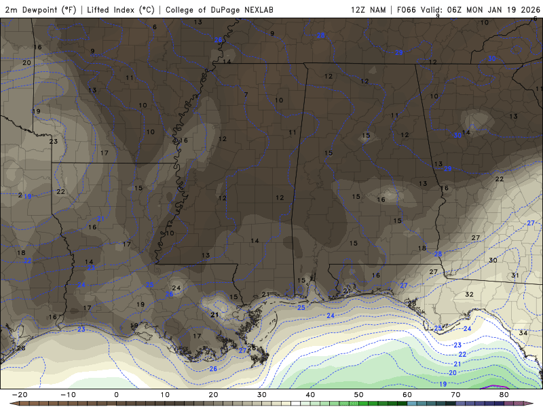Image resolution: width=543 pixels, height=407 pixels.
Task: Click the 70 tick on the color scale
Action: pyautogui.click(x=455, y=395)
